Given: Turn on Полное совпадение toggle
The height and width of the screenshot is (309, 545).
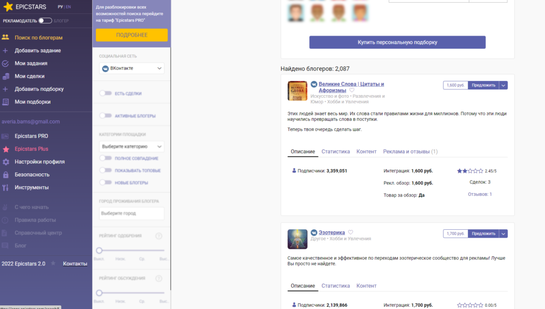Looking at the screenshot, I should 106,158.
